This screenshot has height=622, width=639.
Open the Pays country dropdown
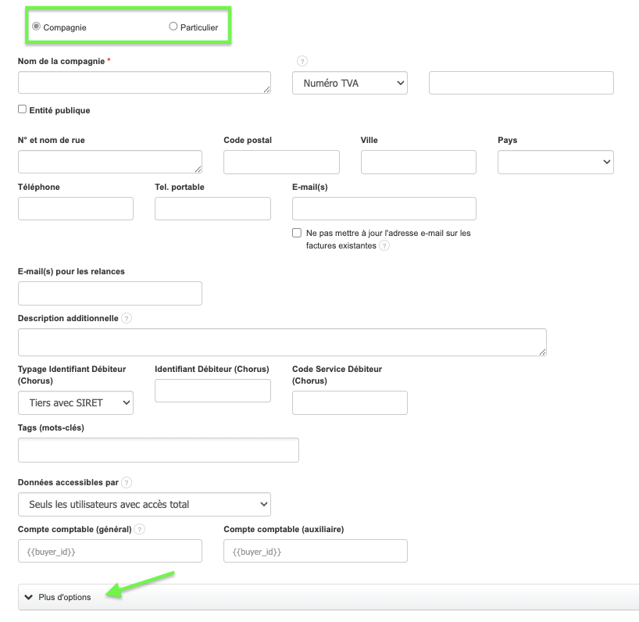click(x=555, y=162)
